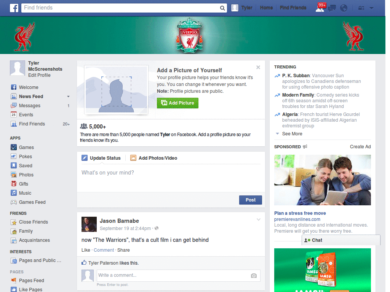The image size is (390, 292).
Task: Open the Chat bar
Action: 341,240
